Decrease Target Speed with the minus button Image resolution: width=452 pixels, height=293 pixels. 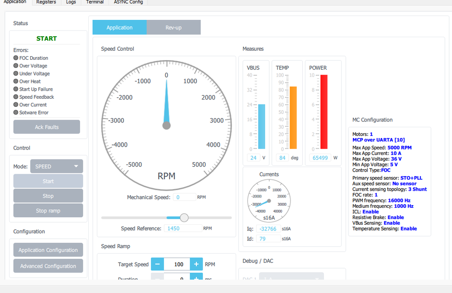click(x=157, y=264)
